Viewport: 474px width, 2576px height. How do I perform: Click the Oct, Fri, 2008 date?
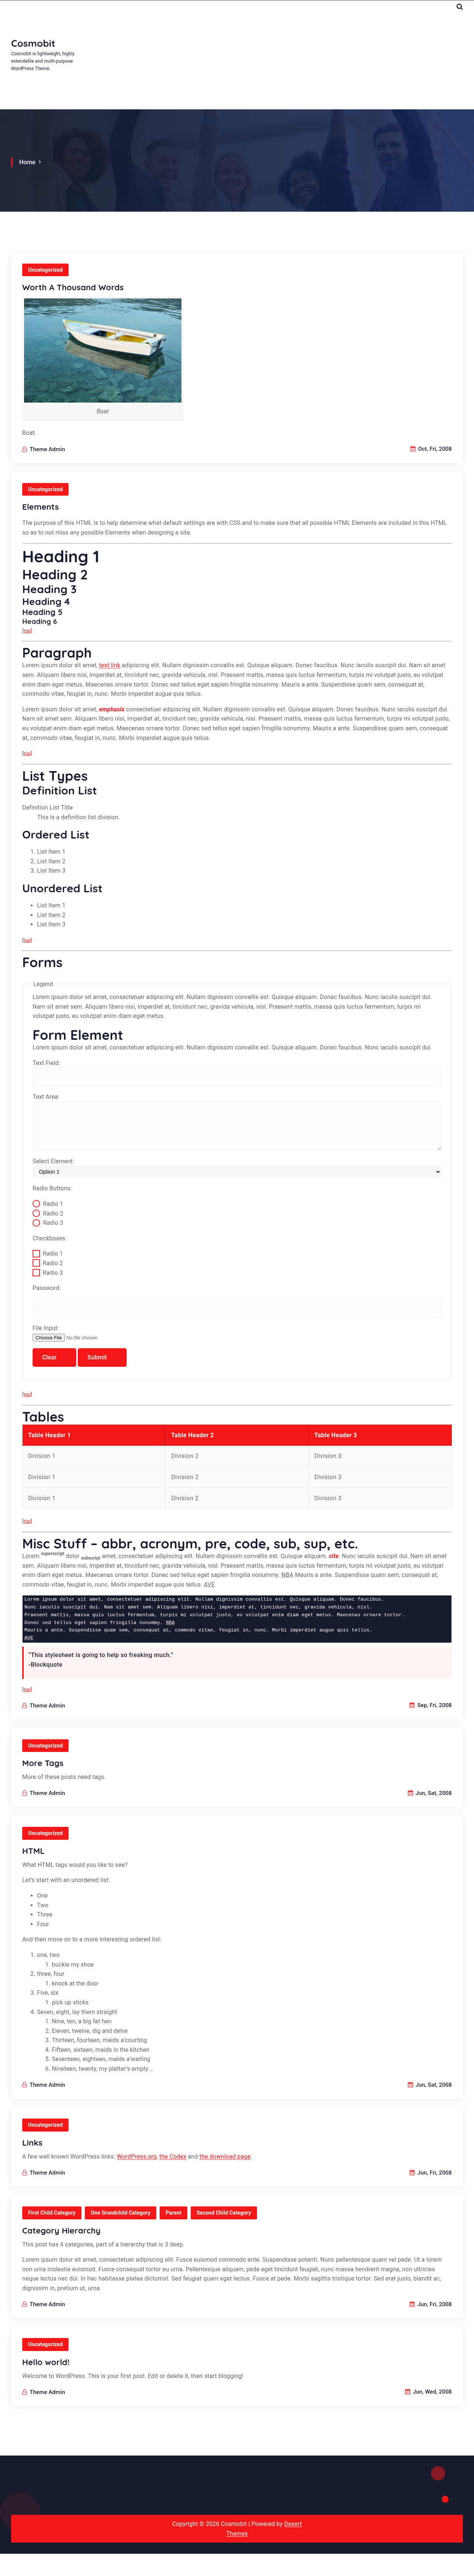[x=435, y=449]
